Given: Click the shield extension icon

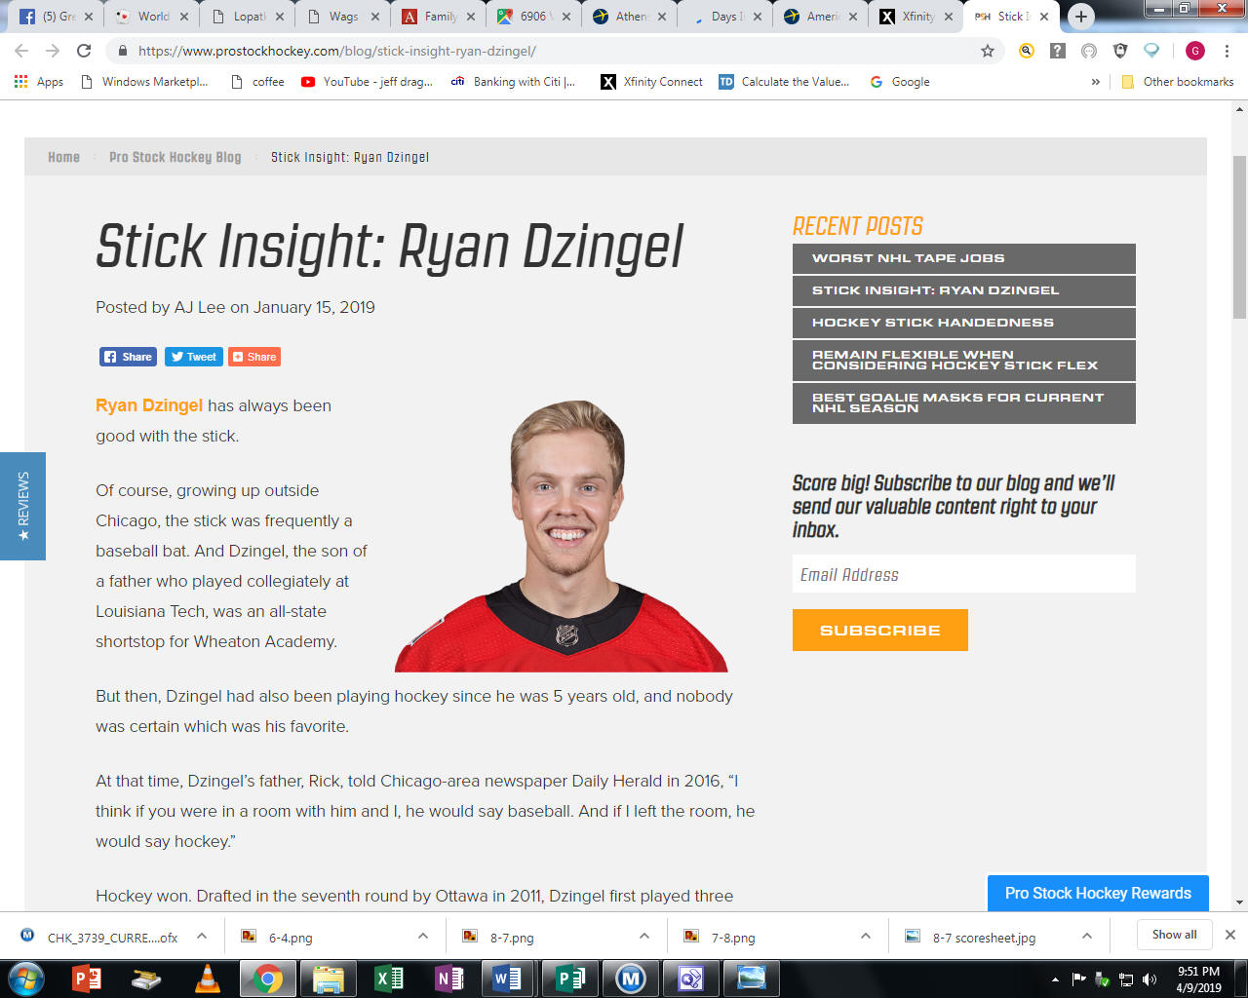Looking at the screenshot, I should (1120, 51).
